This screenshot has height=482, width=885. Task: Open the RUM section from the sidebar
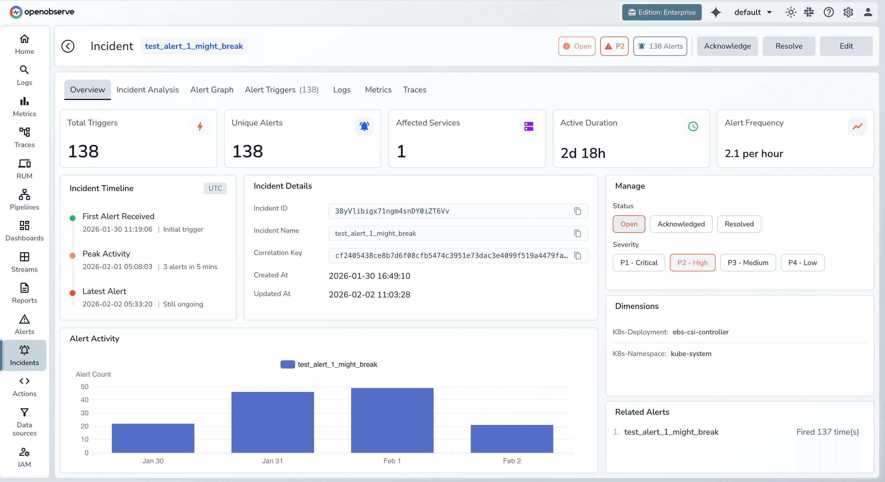[x=24, y=168]
